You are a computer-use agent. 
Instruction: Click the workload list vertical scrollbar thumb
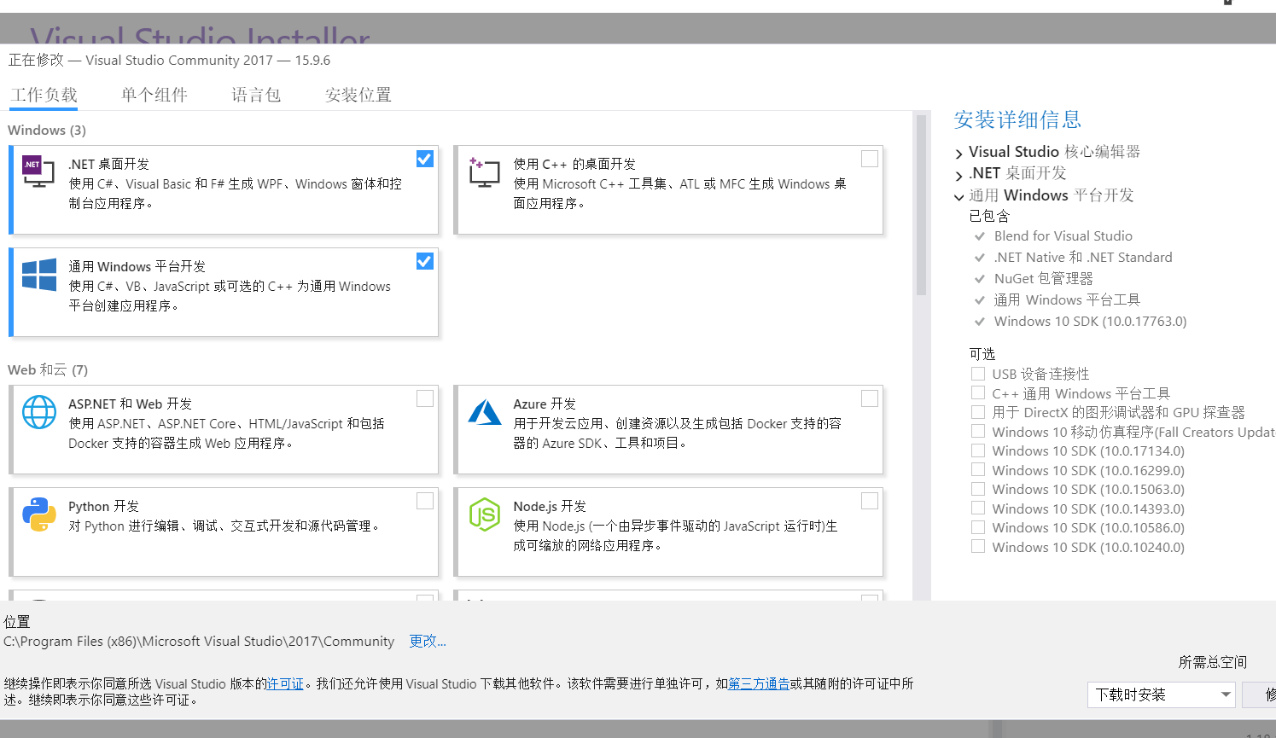click(921, 205)
